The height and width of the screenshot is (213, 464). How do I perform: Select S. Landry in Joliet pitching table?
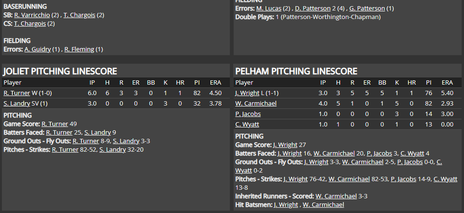(x=17, y=103)
